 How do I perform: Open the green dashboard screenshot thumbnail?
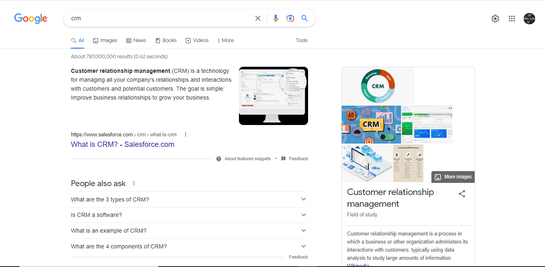click(x=427, y=125)
